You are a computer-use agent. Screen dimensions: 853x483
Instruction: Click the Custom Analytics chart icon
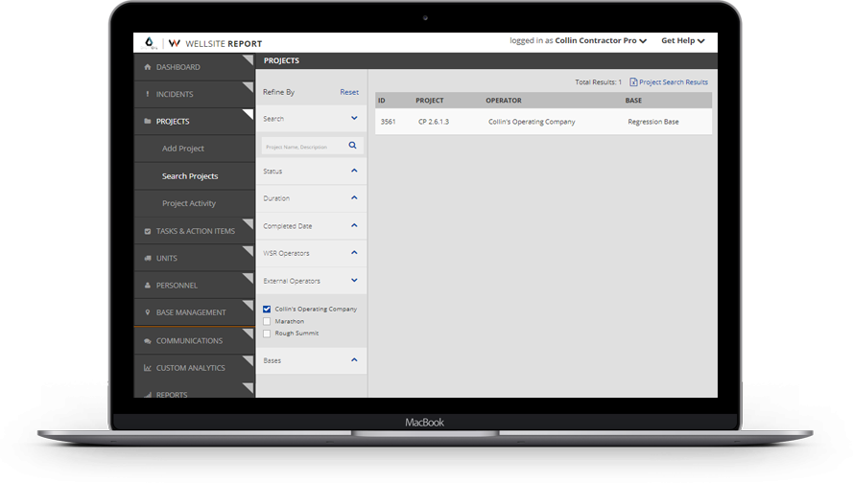[148, 368]
